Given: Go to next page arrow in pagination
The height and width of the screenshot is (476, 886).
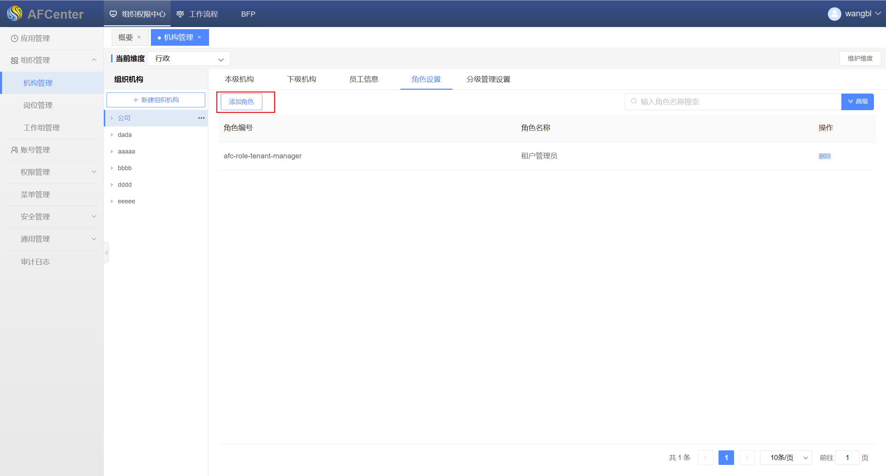Looking at the screenshot, I should tap(747, 458).
